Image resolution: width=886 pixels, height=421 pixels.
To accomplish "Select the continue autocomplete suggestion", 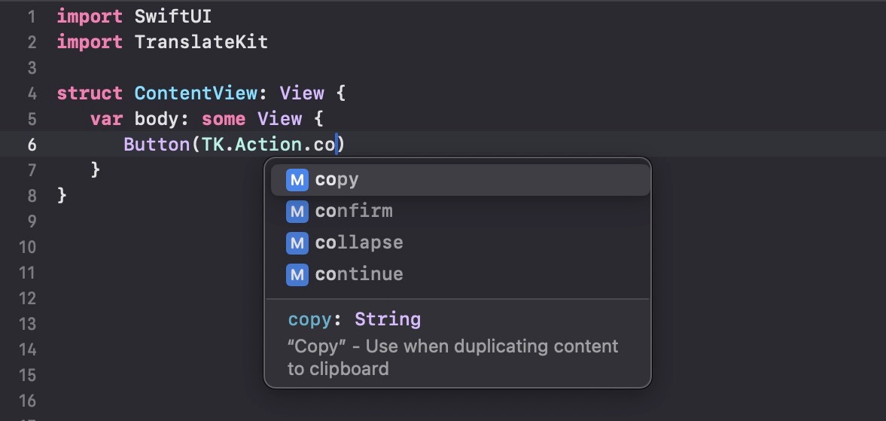I will click(x=460, y=275).
